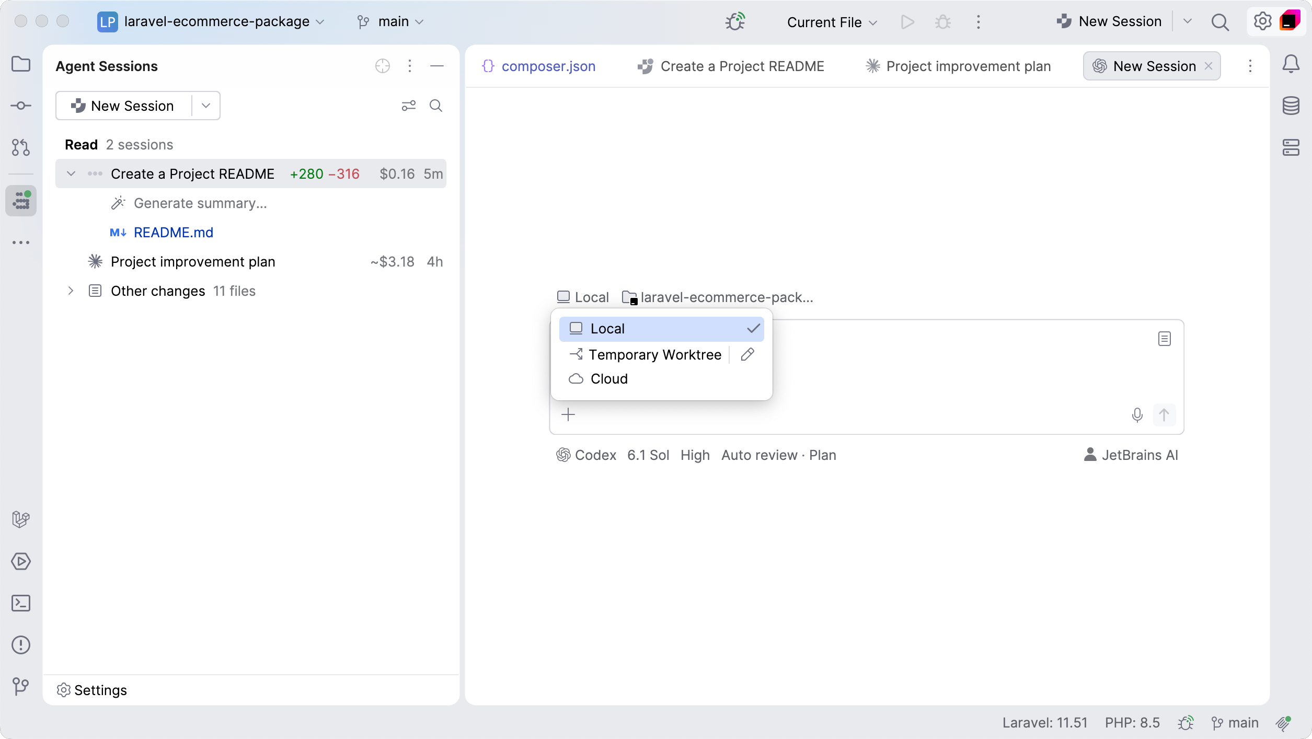1312x739 pixels.
Task: Edit the Temporary Worktree pencil icon
Action: coord(747,354)
